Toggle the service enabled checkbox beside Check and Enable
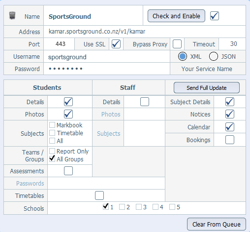Screen dimensions: 250x232 tap(215, 16)
